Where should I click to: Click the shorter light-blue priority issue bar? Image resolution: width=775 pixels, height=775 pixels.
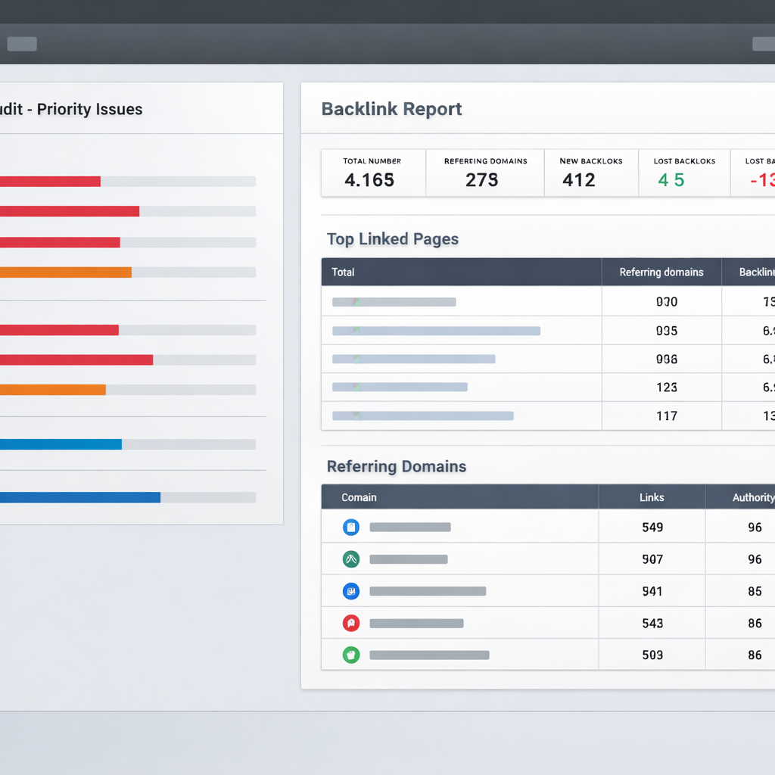pos(61,444)
